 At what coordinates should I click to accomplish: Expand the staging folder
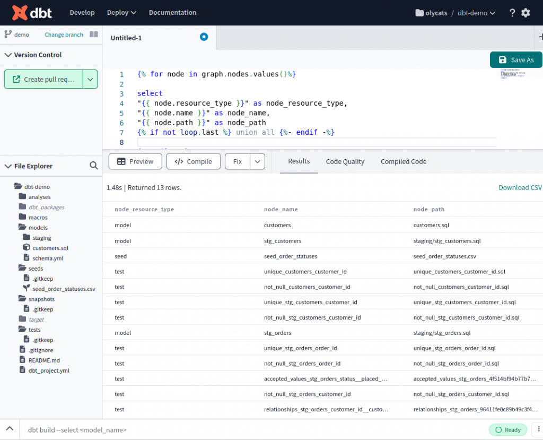(27, 237)
